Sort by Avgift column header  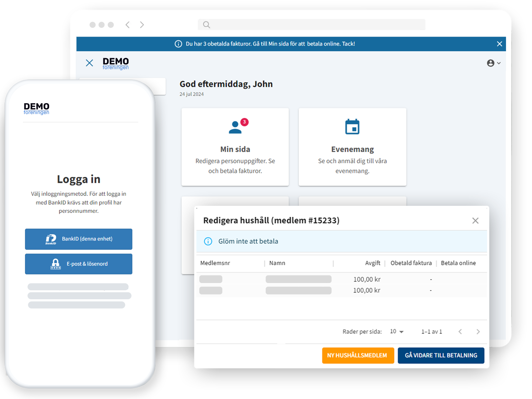[372, 263]
